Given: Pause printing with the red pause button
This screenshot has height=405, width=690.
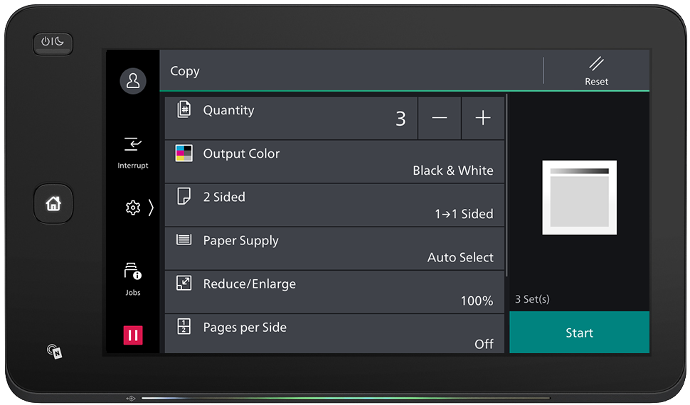Looking at the screenshot, I should [133, 335].
